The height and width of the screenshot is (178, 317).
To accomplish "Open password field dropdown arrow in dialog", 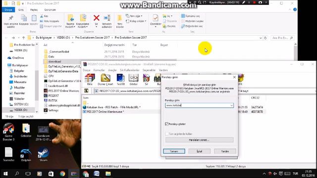I will coord(231,105).
